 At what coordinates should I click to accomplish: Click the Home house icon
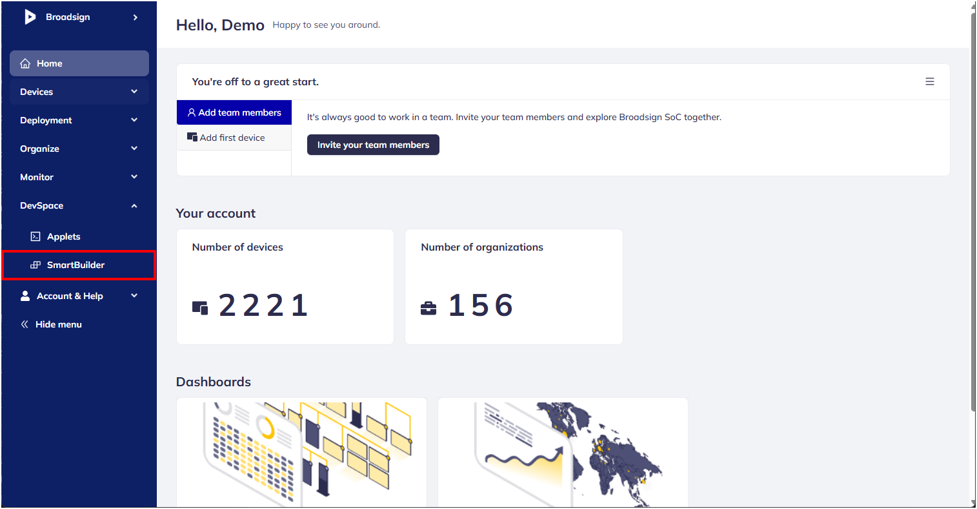pyautogui.click(x=25, y=64)
